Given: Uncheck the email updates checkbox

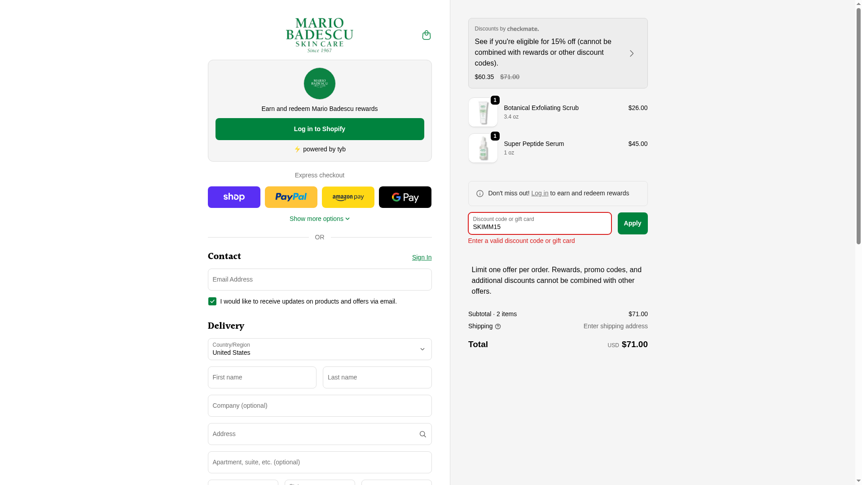Looking at the screenshot, I should (x=212, y=301).
